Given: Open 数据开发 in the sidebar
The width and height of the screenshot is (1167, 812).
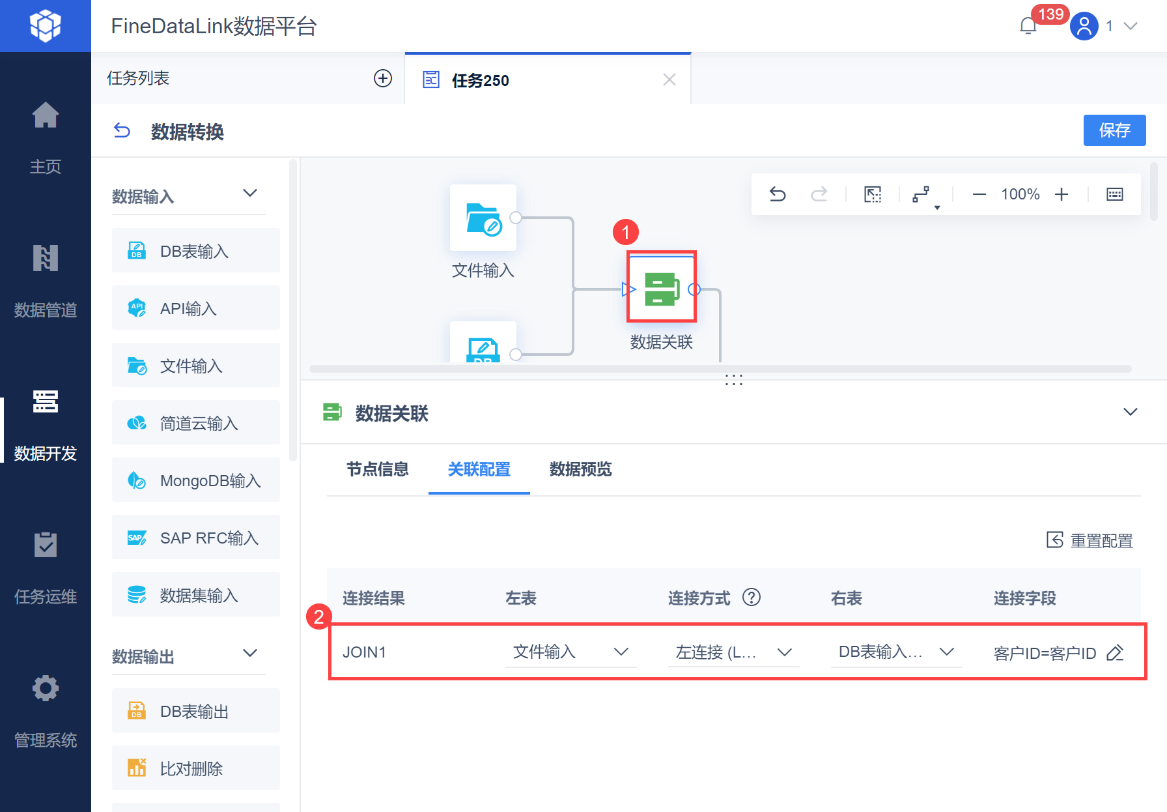Looking at the screenshot, I should coord(46,424).
